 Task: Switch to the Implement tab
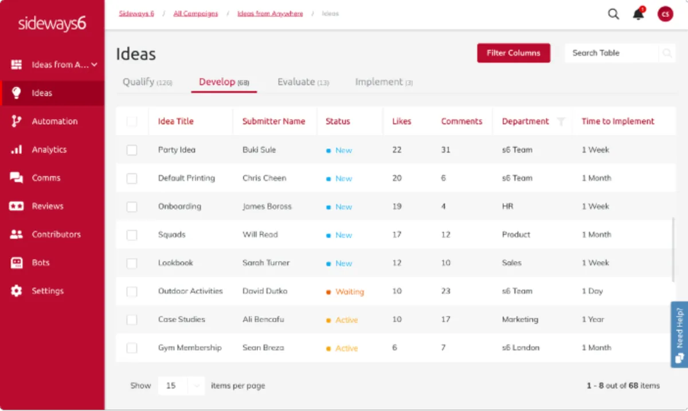tap(384, 82)
